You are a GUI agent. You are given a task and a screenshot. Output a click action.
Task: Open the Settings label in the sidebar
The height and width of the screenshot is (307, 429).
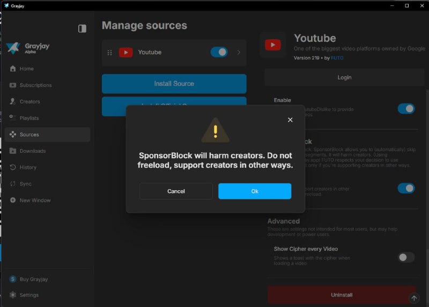[29, 295]
